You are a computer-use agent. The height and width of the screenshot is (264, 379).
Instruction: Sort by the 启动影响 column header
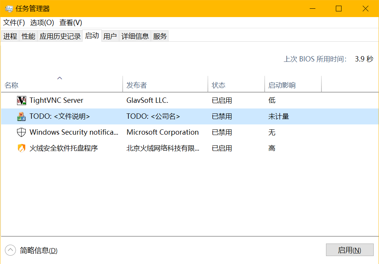click(282, 85)
